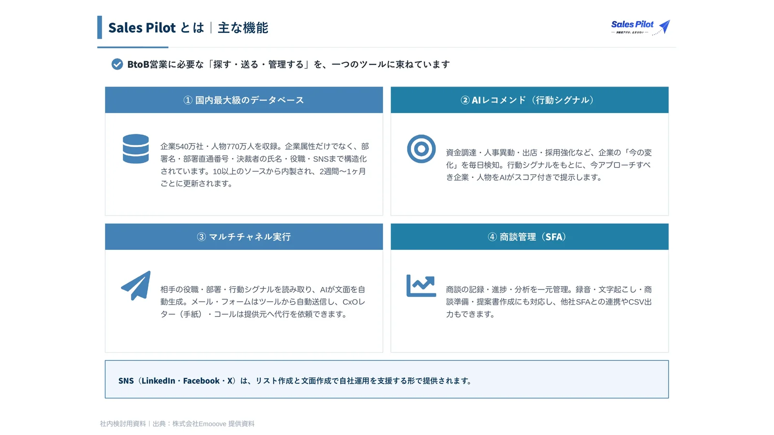This screenshot has width=774, height=435.
Task: Click the Sales Pilot logo
Action: point(640,28)
